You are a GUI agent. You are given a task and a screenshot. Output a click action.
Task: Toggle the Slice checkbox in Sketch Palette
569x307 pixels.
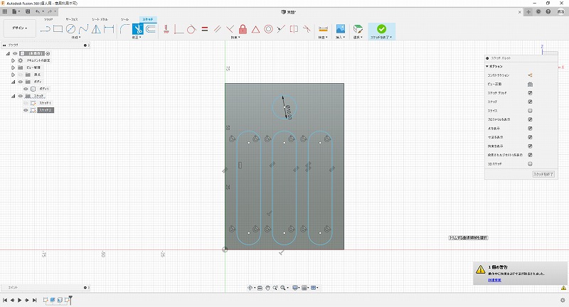(x=530, y=111)
